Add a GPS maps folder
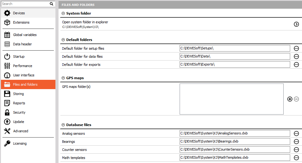Viewport: 302px width, 163px height. point(290,99)
